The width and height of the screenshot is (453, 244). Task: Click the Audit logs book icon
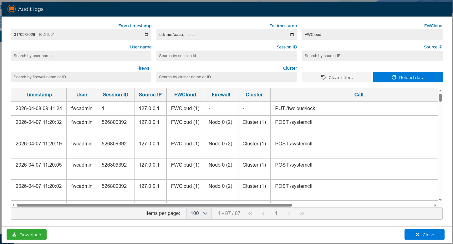12,9
